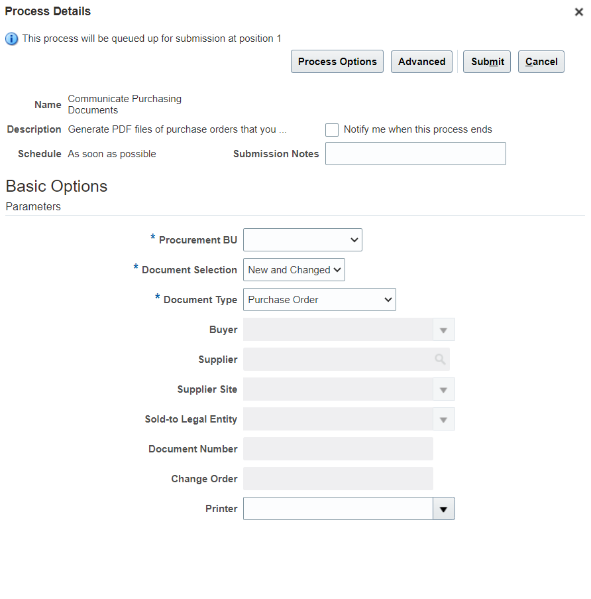Click inside the Submission Notes field
The image size is (591, 599).
415,153
